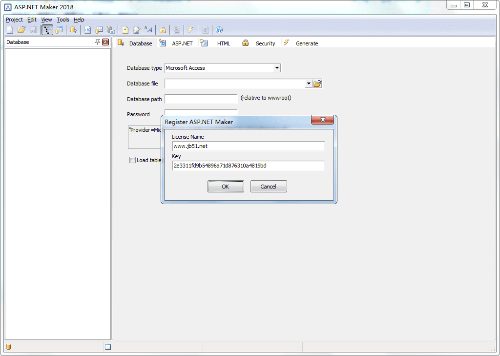Open the Help menu
500x356 pixels.
[x=79, y=20]
